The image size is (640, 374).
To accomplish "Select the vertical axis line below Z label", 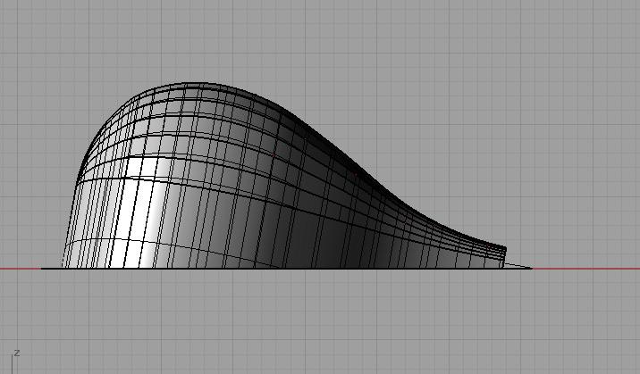I will 12,366.
